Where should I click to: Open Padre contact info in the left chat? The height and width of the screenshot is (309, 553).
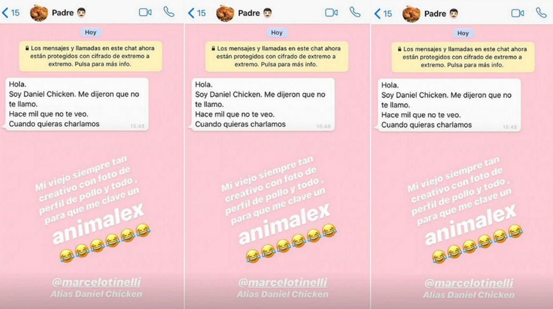click(63, 13)
